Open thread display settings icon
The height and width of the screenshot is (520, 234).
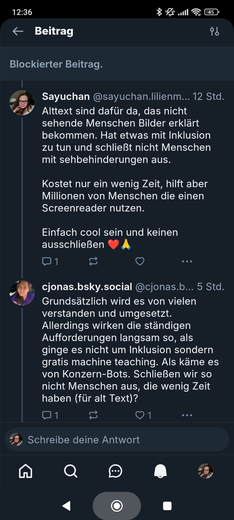pyautogui.click(x=214, y=31)
